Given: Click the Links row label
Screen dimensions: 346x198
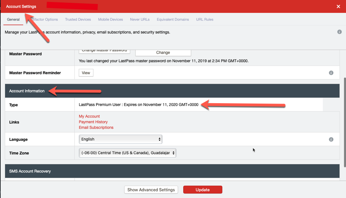Looking at the screenshot, I should 14,122.
